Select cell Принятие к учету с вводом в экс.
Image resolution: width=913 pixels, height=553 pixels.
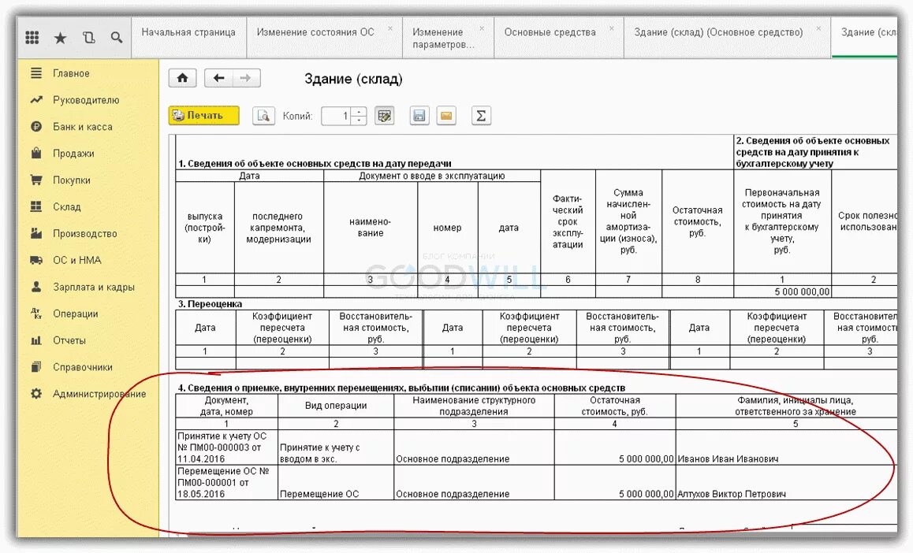pos(336,447)
